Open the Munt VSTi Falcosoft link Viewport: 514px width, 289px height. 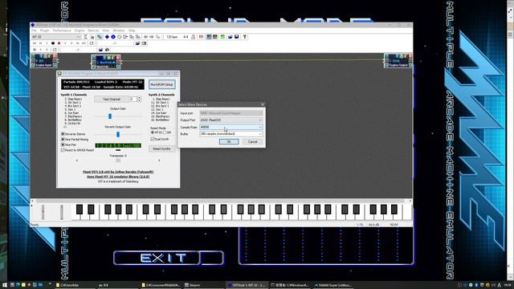pyautogui.click(x=118, y=171)
